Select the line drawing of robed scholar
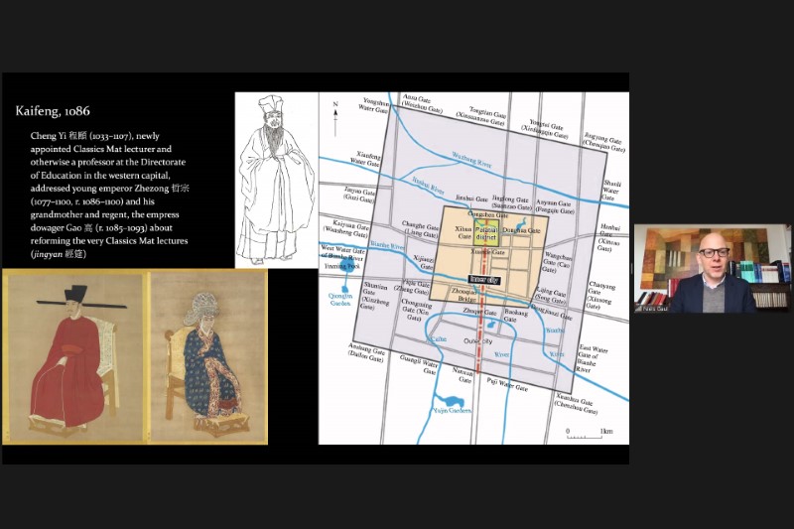Screen dimensions: 794x529 click(275, 180)
